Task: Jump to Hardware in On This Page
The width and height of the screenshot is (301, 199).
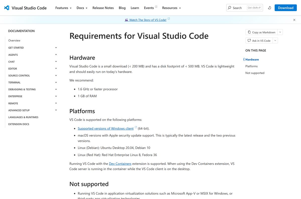Action: [252, 60]
